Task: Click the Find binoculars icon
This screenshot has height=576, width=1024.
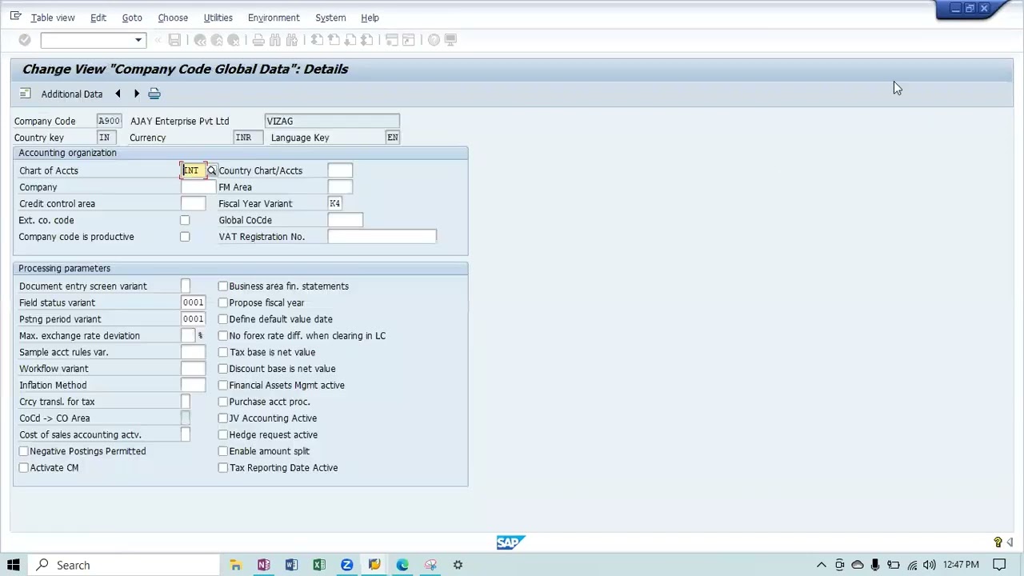Action: pos(275,40)
